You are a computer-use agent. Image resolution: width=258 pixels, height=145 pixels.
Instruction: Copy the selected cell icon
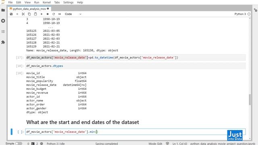click(x=29, y=14)
